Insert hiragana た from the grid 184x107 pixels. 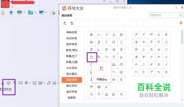pyautogui.click(x=91, y=57)
